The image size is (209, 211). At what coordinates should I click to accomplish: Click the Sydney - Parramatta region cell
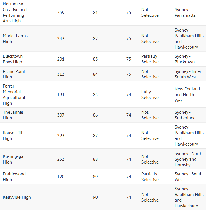click(x=185, y=13)
